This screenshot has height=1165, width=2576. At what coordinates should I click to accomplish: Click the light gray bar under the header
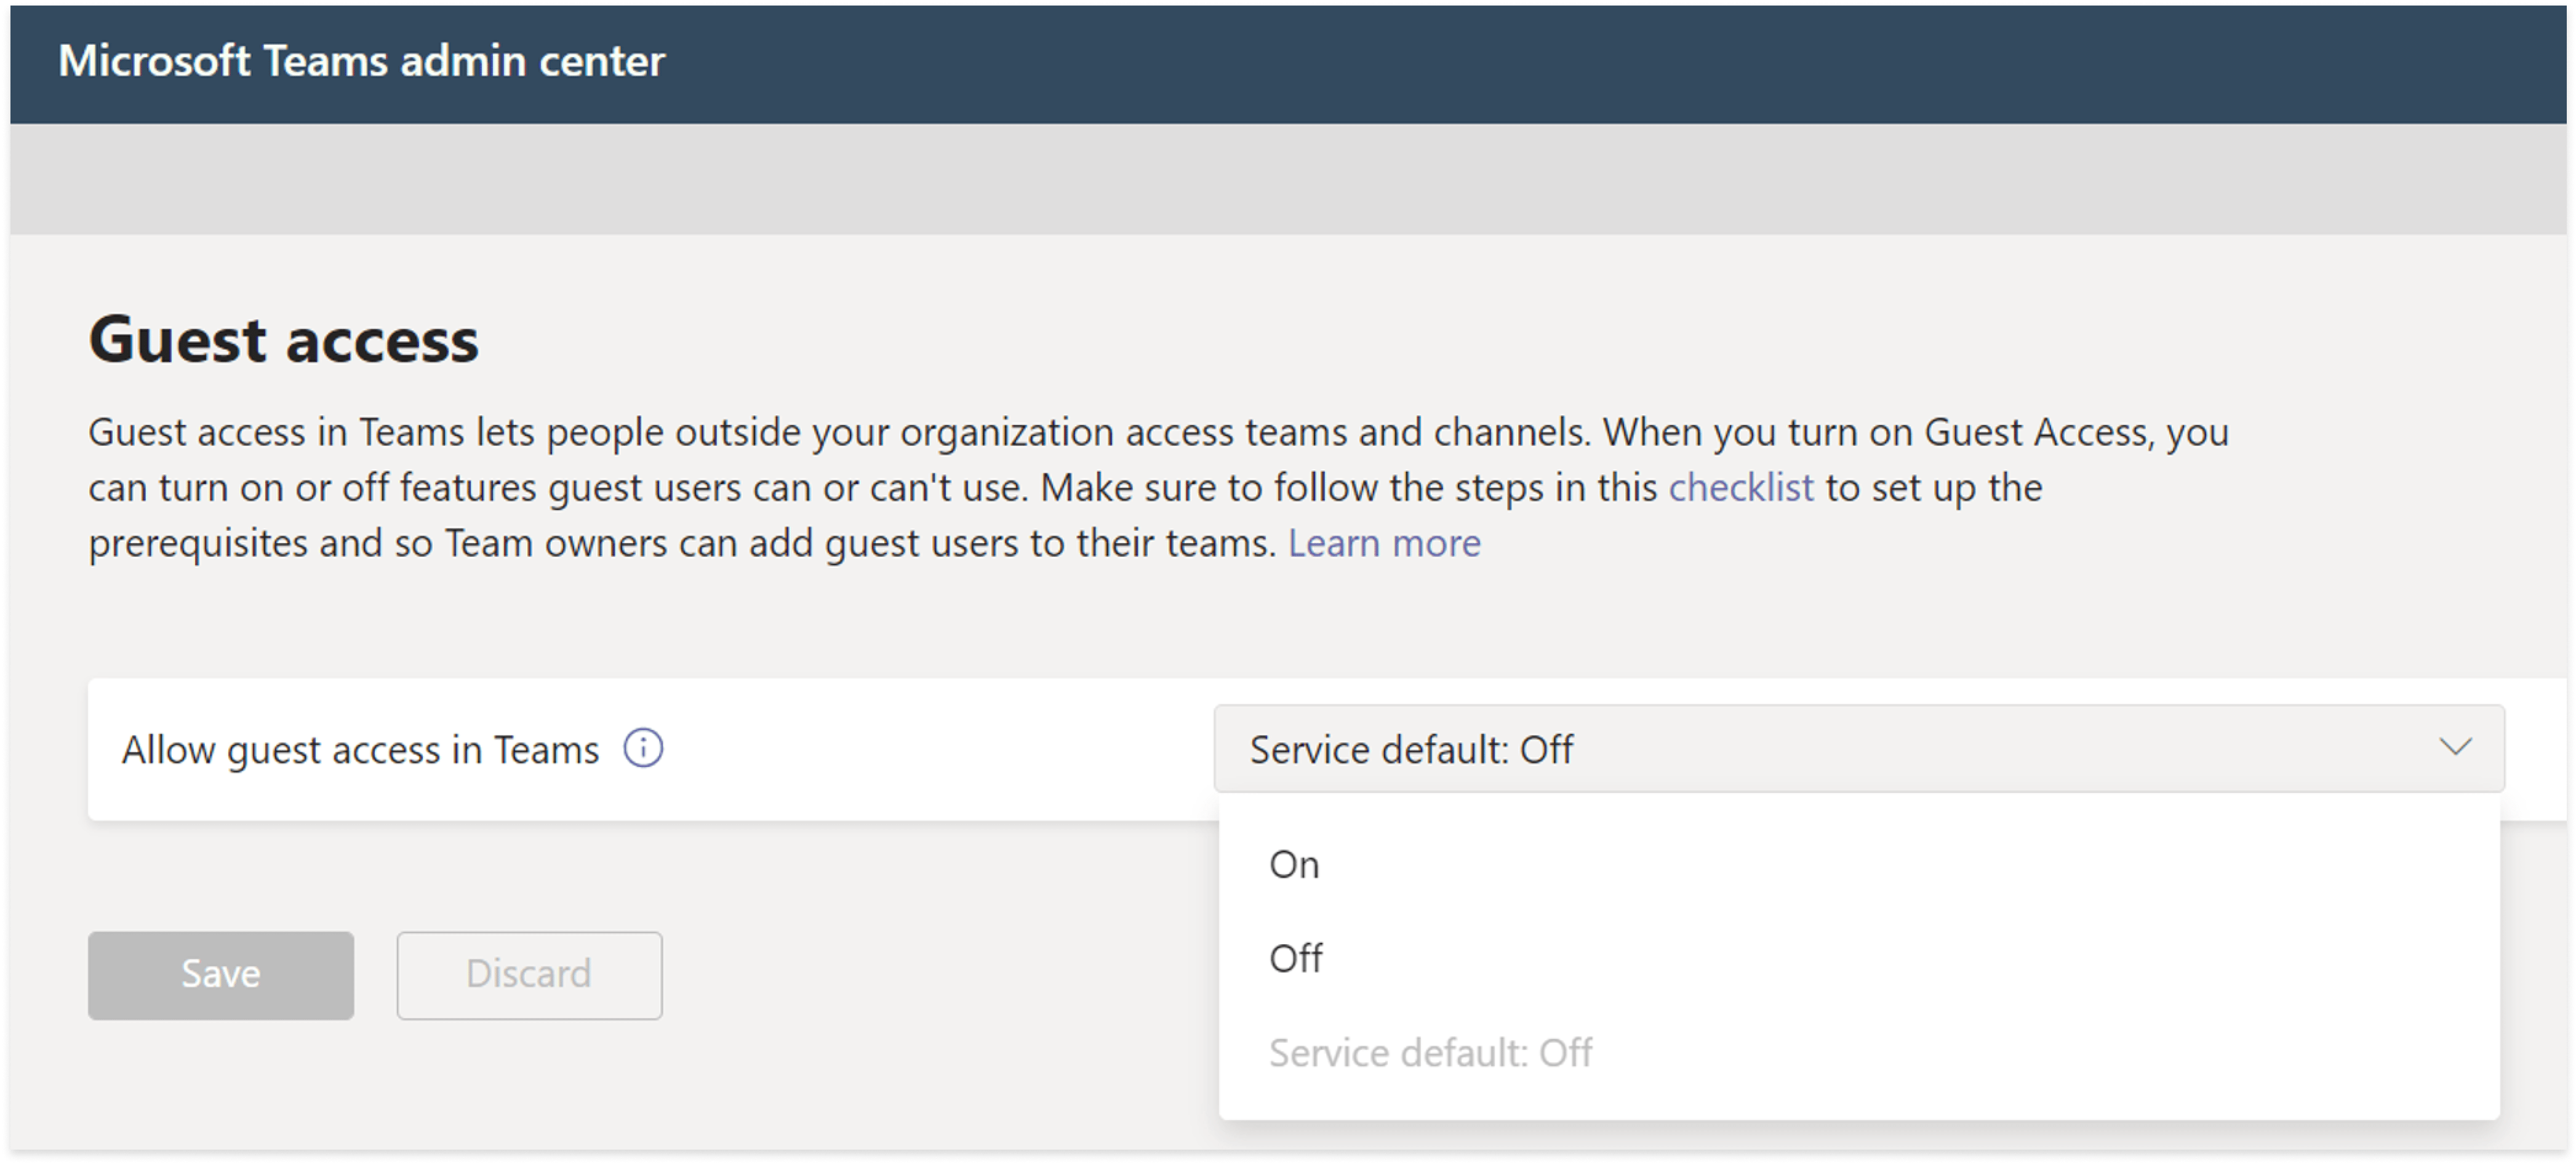(x=1288, y=179)
